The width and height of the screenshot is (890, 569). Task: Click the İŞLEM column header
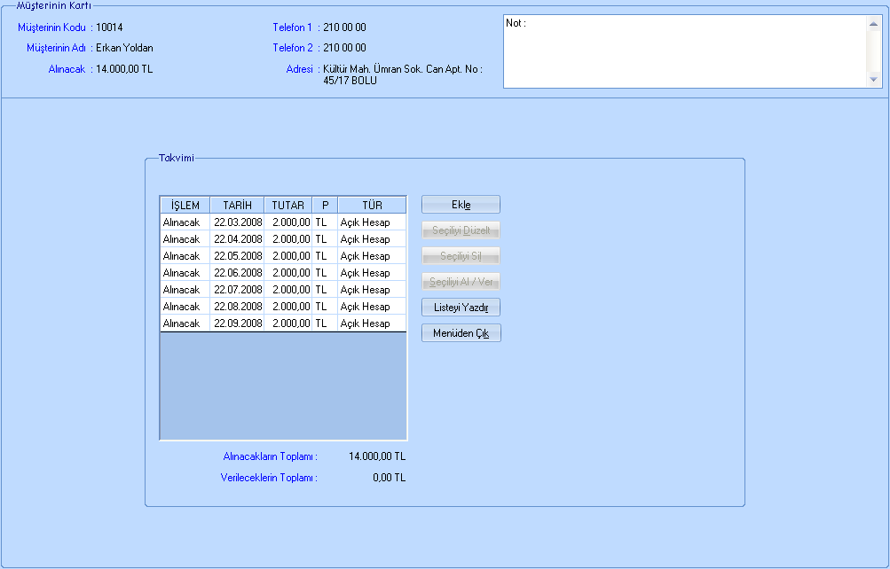[x=185, y=205]
